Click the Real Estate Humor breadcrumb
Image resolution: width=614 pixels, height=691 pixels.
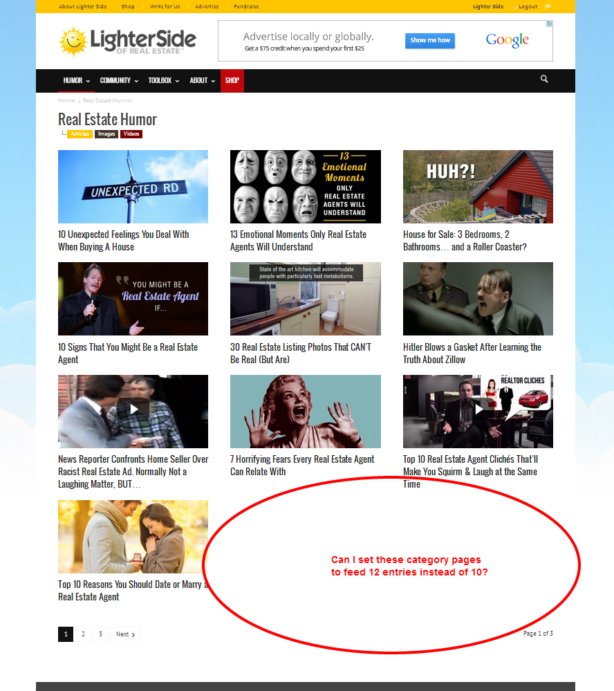coord(107,100)
